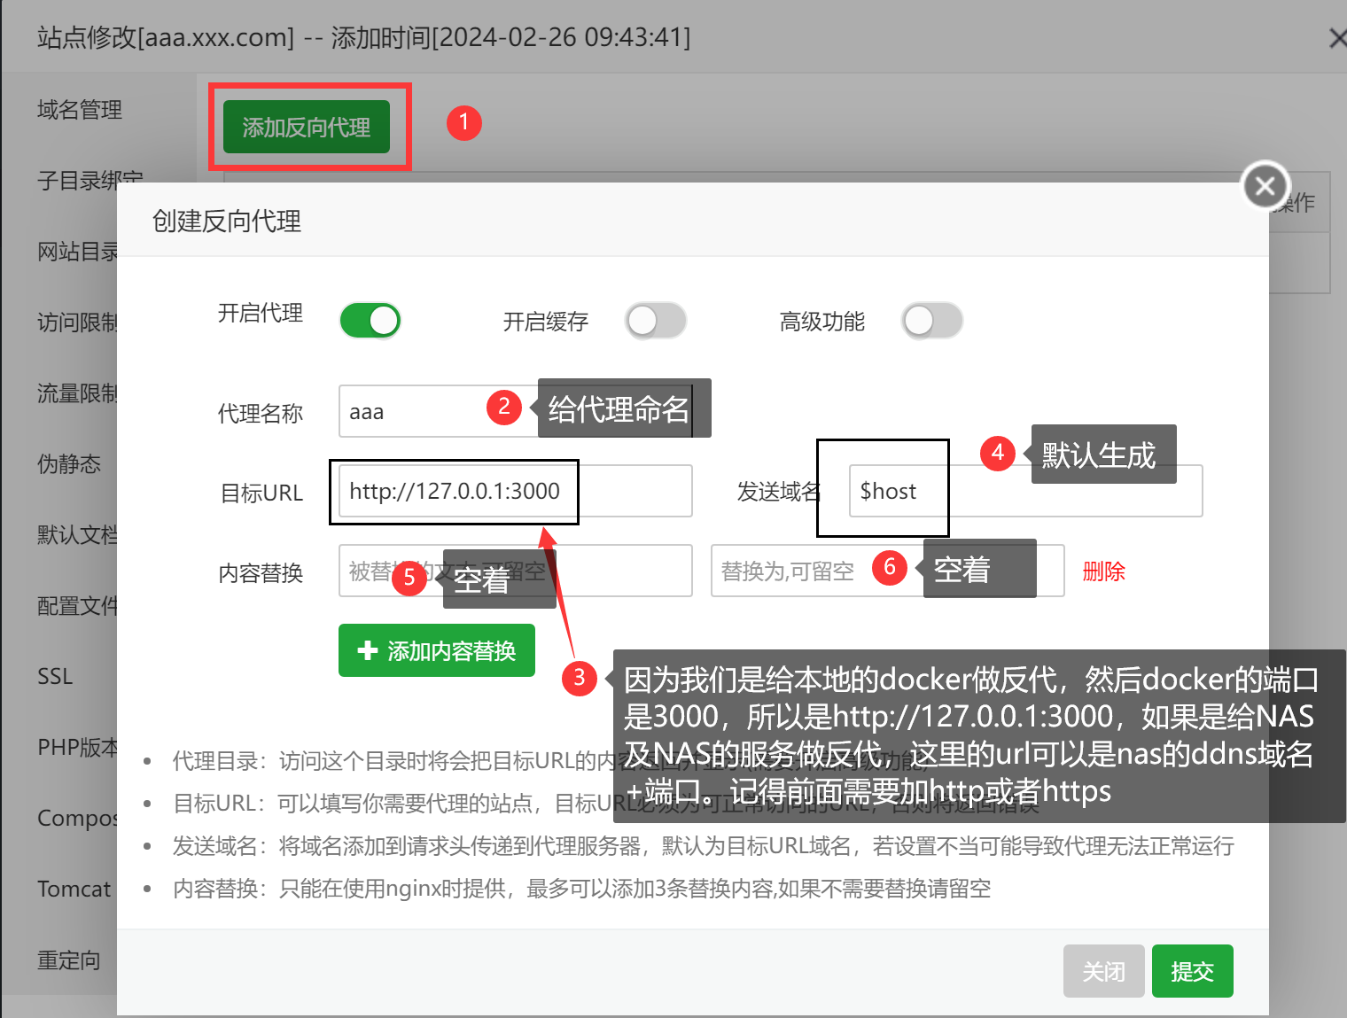This screenshot has width=1347, height=1018.
Task: Click the 添加反向代理 green button
Action: pos(307,127)
